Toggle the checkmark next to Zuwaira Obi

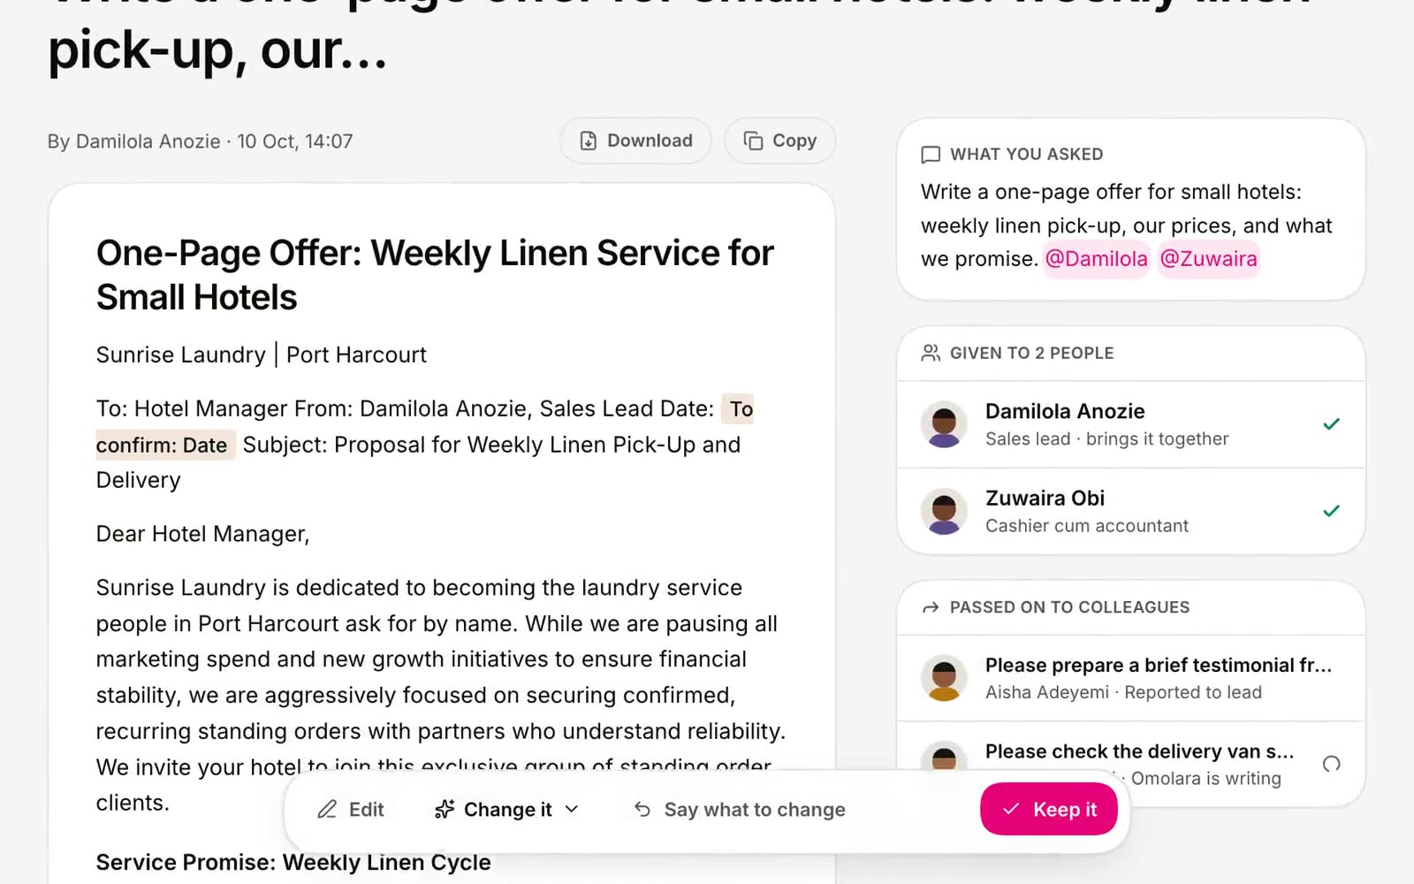pyautogui.click(x=1331, y=511)
